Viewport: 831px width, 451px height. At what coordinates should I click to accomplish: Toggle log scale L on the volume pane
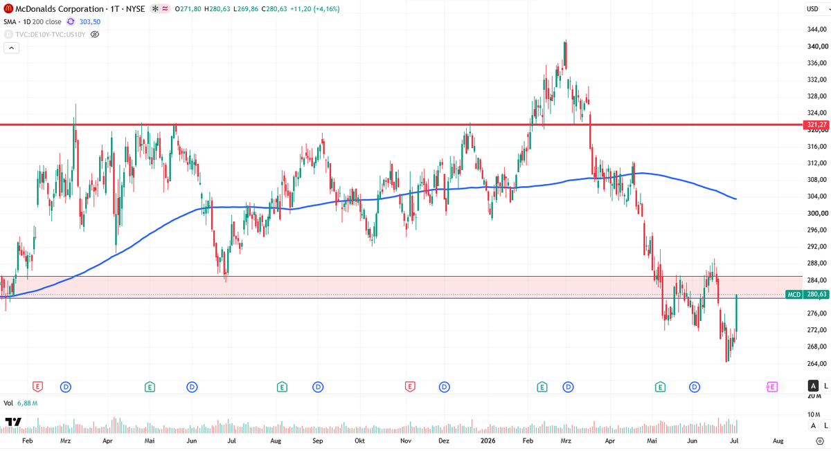click(x=825, y=425)
